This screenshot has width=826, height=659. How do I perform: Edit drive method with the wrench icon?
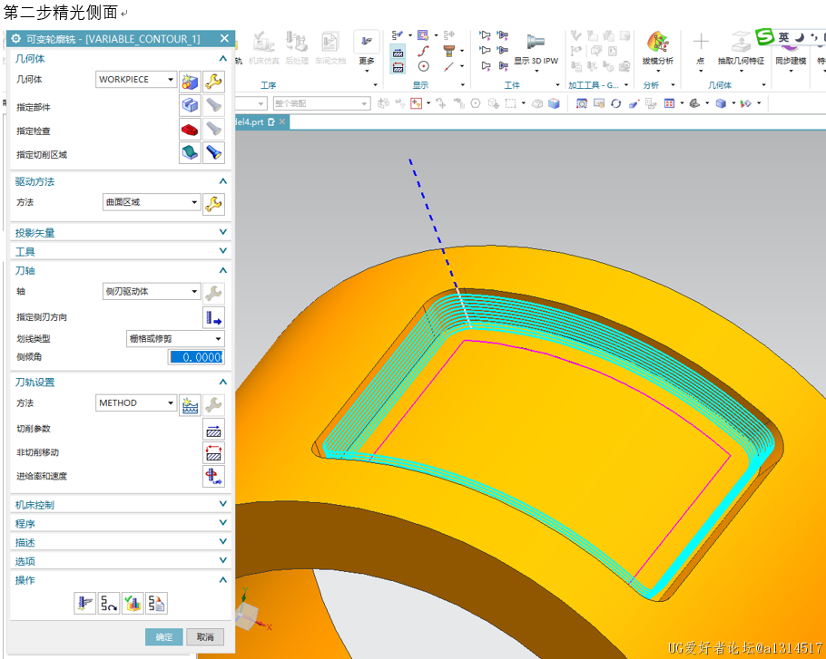pos(213,203)
